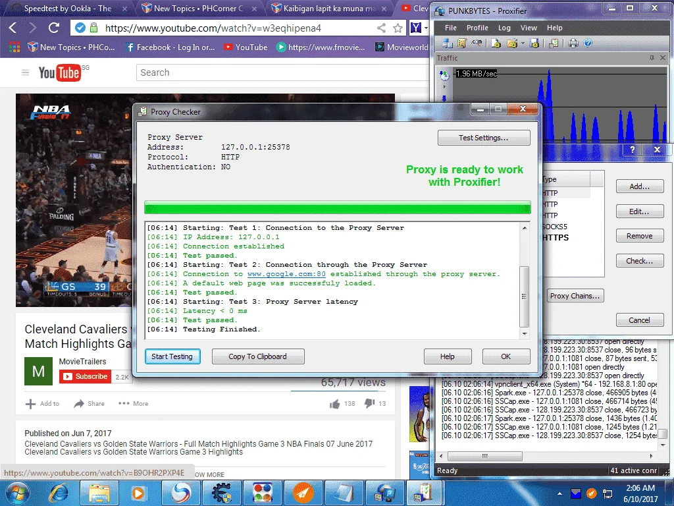Viewport: 674px width, 506px height.
Task: Click Add button in Proxy Servers dialog
Action: click(x=640, y=186)
